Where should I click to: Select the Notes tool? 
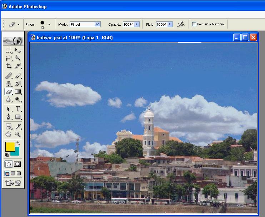pos(9,126)
